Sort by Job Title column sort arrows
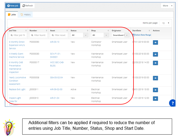The image size is (178, 137). 26,31
